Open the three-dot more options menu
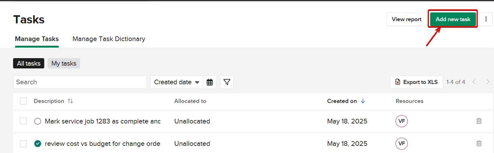This screenshot has height=153, width=494. point(486,19)
